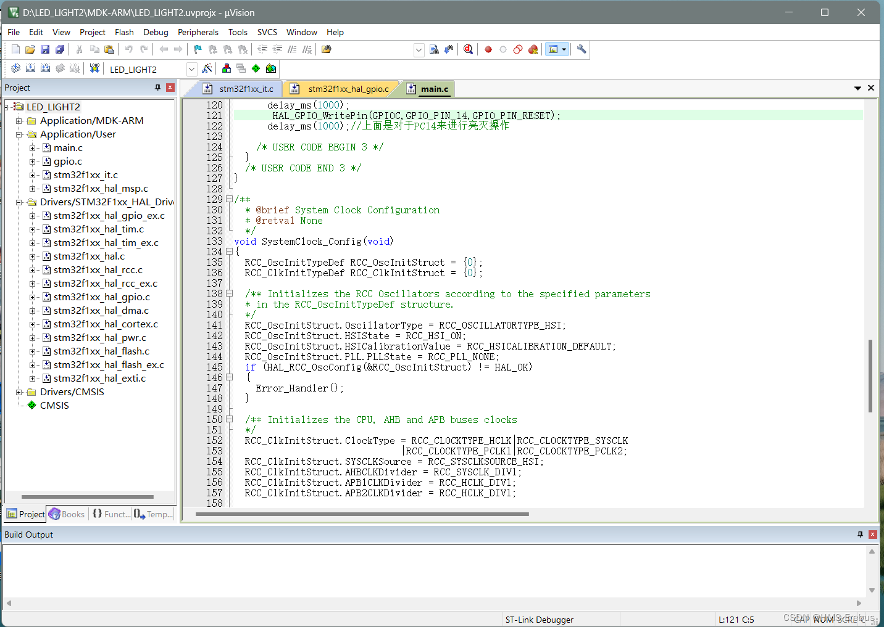Download code to flash with the LOAD icon

click(x=94, y=68)
